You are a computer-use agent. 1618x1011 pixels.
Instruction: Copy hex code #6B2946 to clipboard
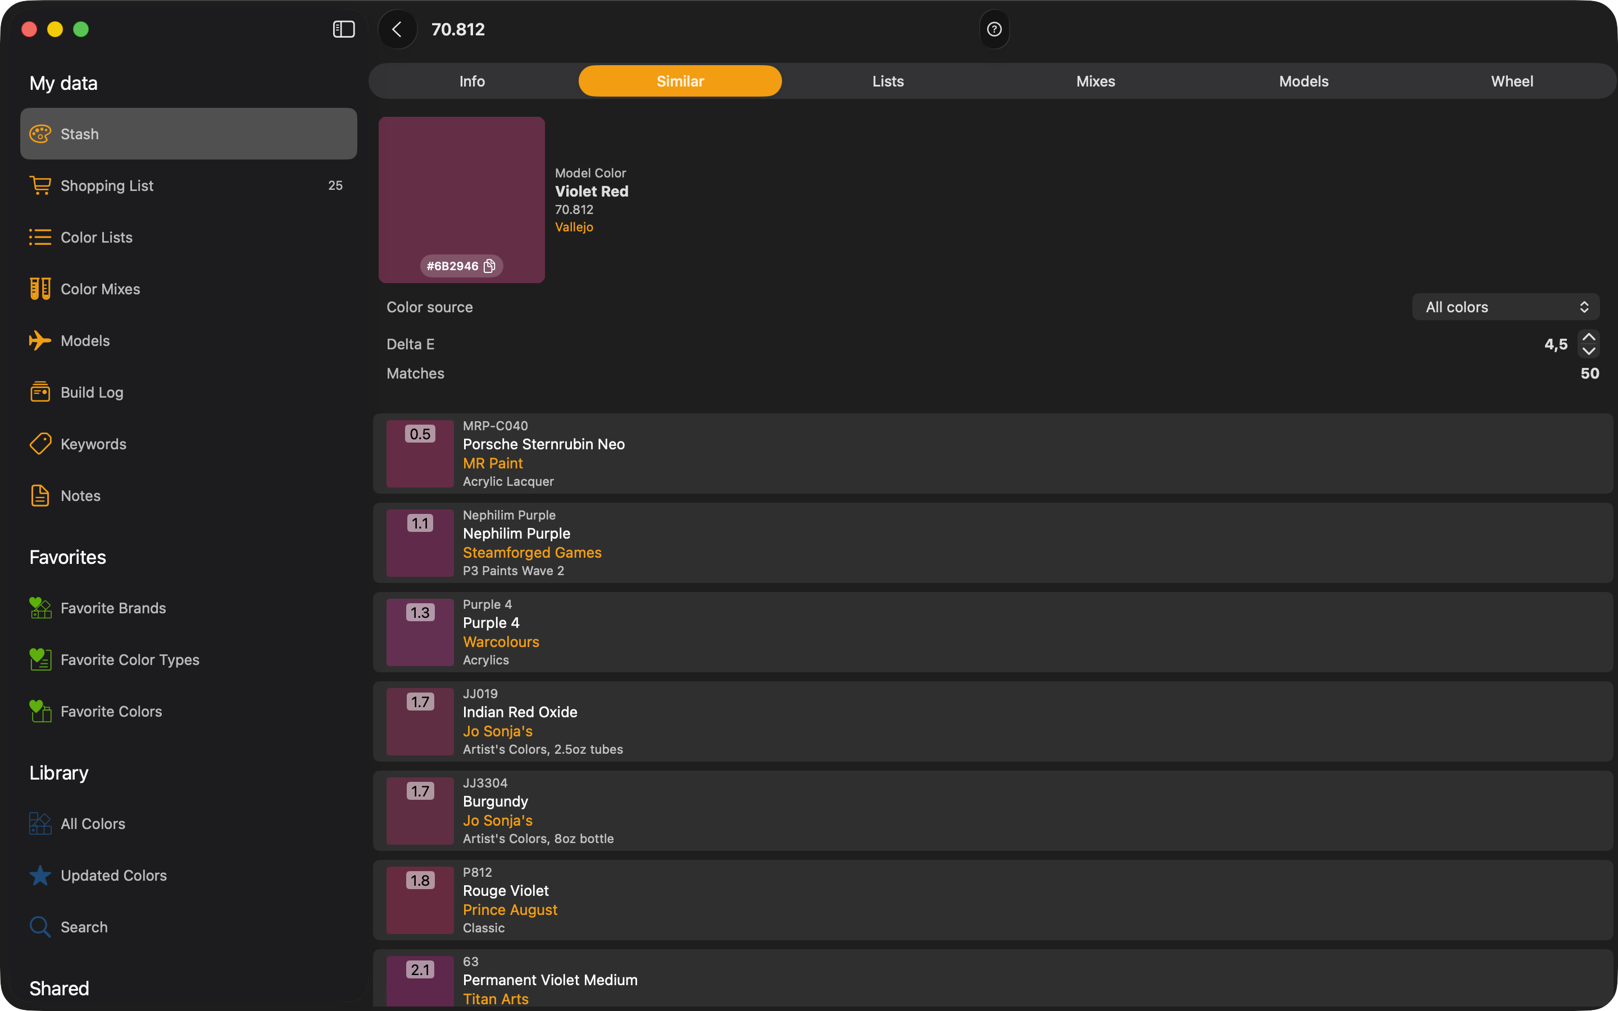click(x=489, y=266)
